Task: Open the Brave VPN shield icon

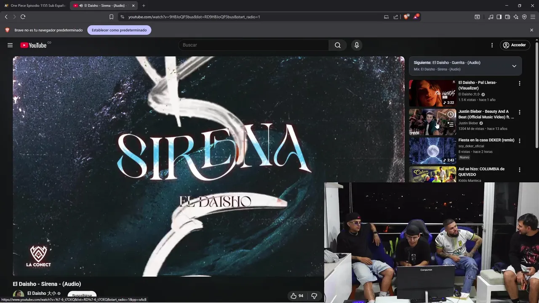Action: click(x=524, y=17)
